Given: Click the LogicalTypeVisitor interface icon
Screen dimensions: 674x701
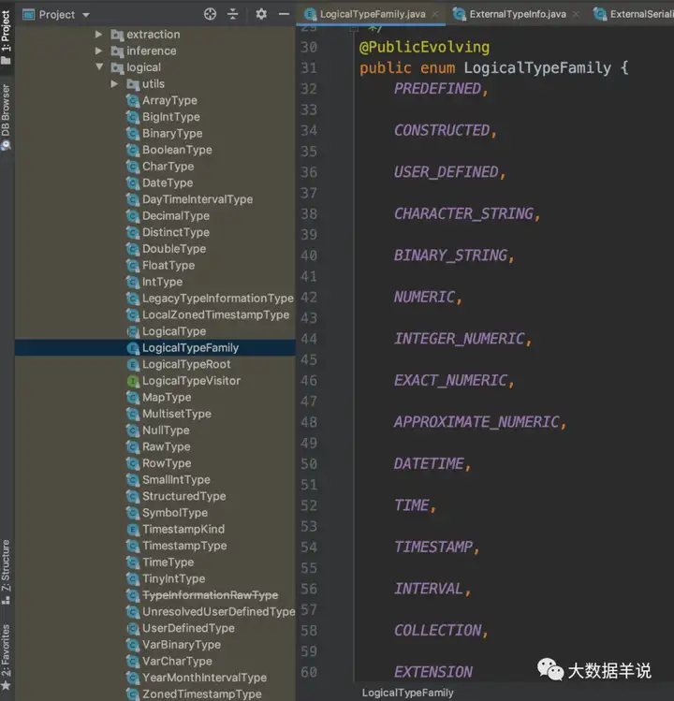Looking at the screenshot, I should (x=133, y=381).
